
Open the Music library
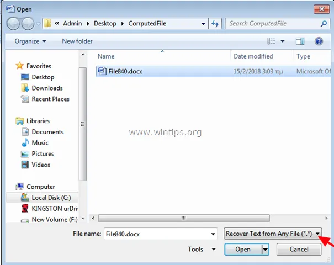40,143
